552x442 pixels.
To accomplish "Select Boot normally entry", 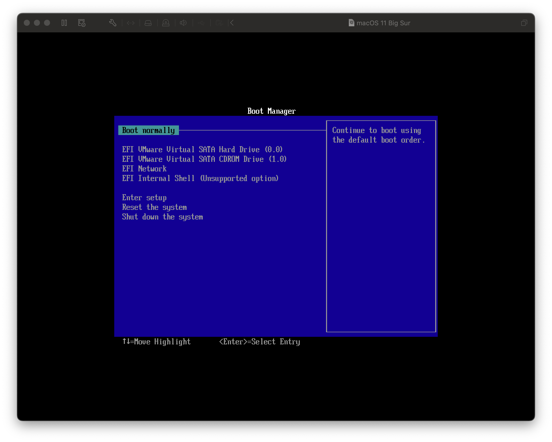I will (149, 130).
